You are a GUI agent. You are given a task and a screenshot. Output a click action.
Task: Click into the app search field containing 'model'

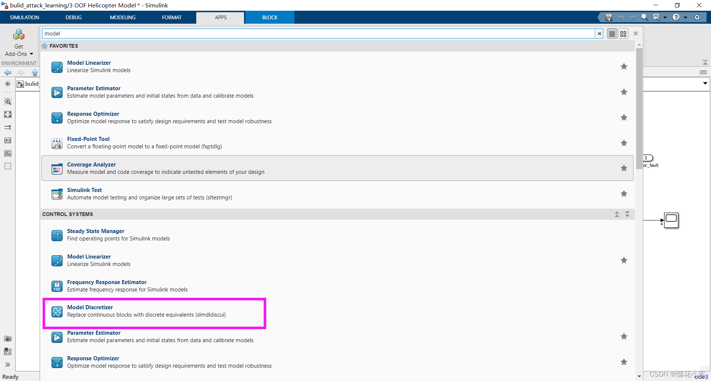click(318, 34)
